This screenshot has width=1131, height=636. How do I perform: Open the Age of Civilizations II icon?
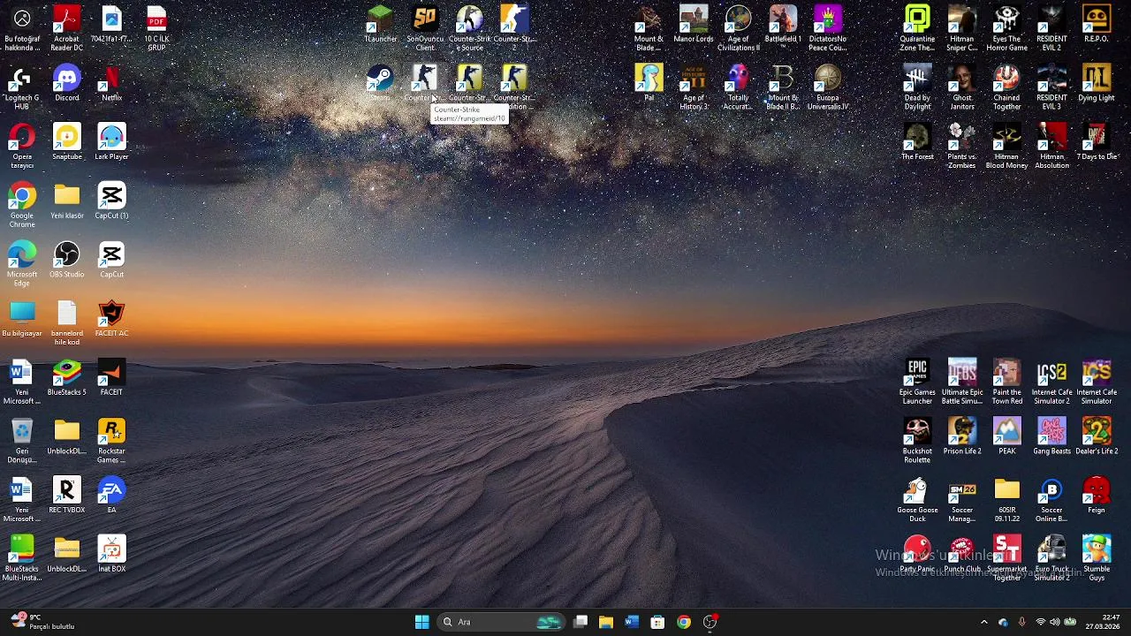[x=738, y=28]
